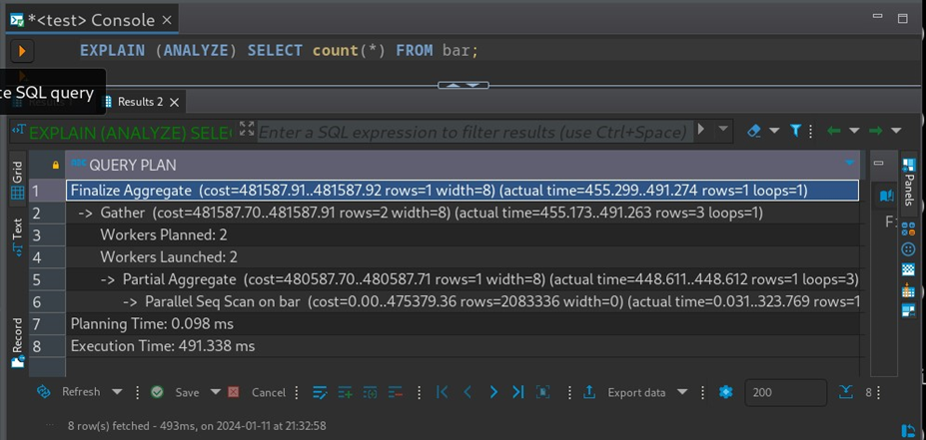The height and width of the screenshot is (440, 926).
Task: Delete the current row with the red minus icon
Action: (x=396, y=392)
